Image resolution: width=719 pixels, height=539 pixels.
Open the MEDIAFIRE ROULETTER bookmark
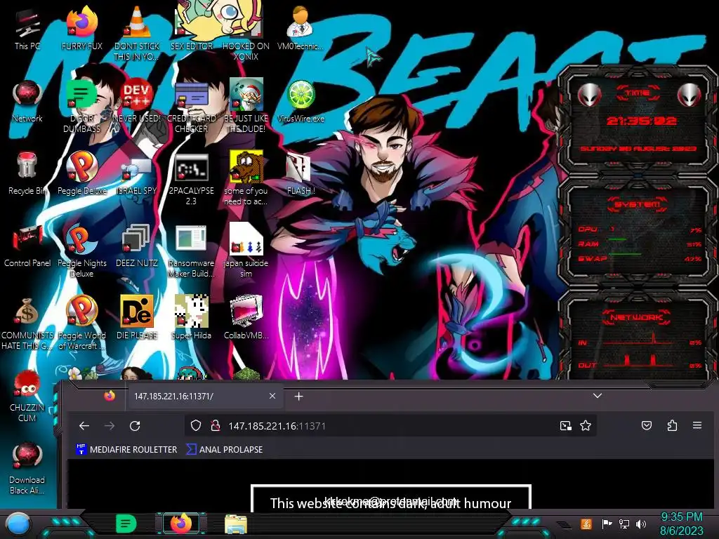point(126,450)
